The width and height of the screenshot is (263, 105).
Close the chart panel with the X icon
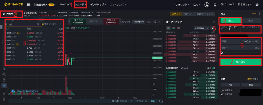point(159,22)
